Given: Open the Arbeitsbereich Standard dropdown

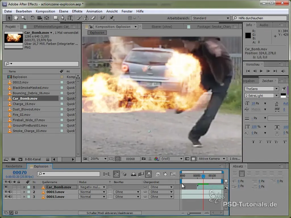Looking at the screenshot, I should tap(211, 18).
